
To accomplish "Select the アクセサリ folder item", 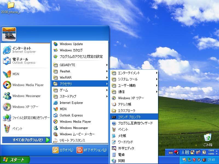I will [x=80, y=84].
